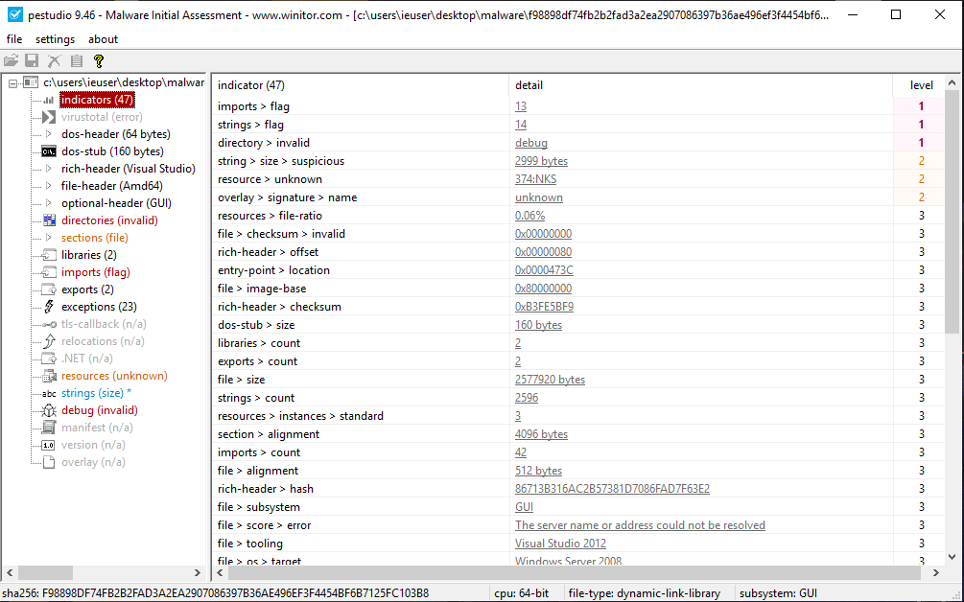Select the overlay page icon

(49, 462)
